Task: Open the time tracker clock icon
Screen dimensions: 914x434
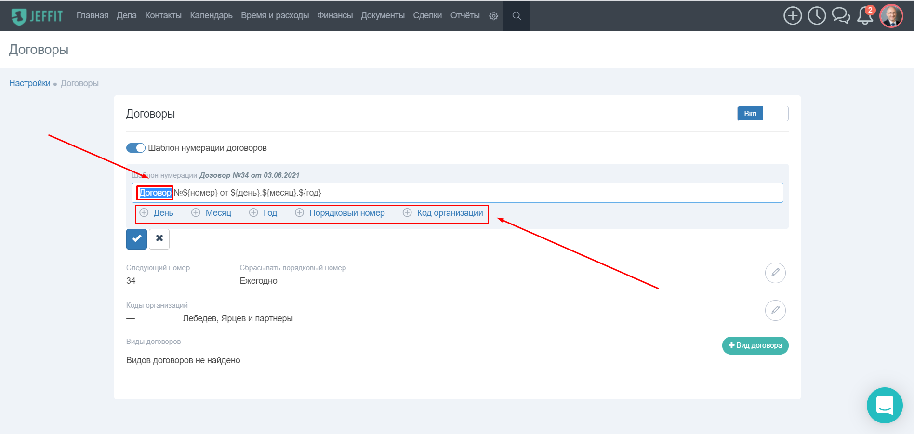Action: pos(817,16)
